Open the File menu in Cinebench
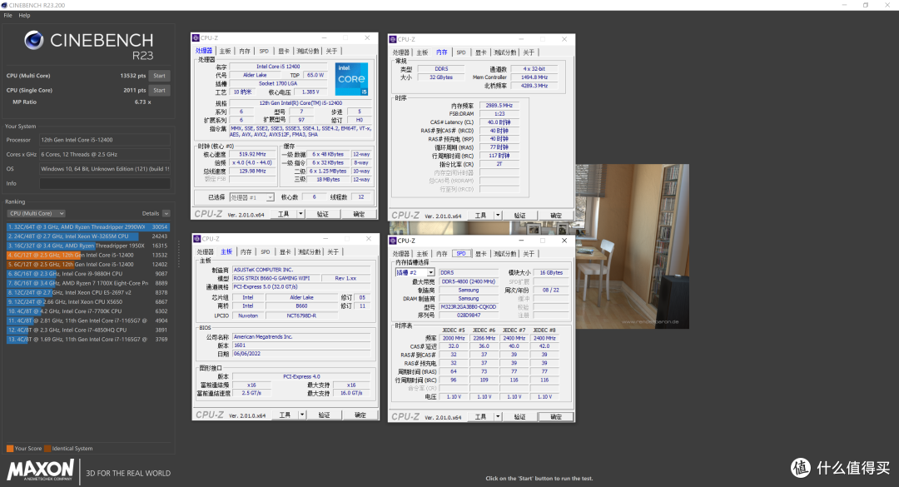Screen dimensions: 899x487 (x=7, y=16)
